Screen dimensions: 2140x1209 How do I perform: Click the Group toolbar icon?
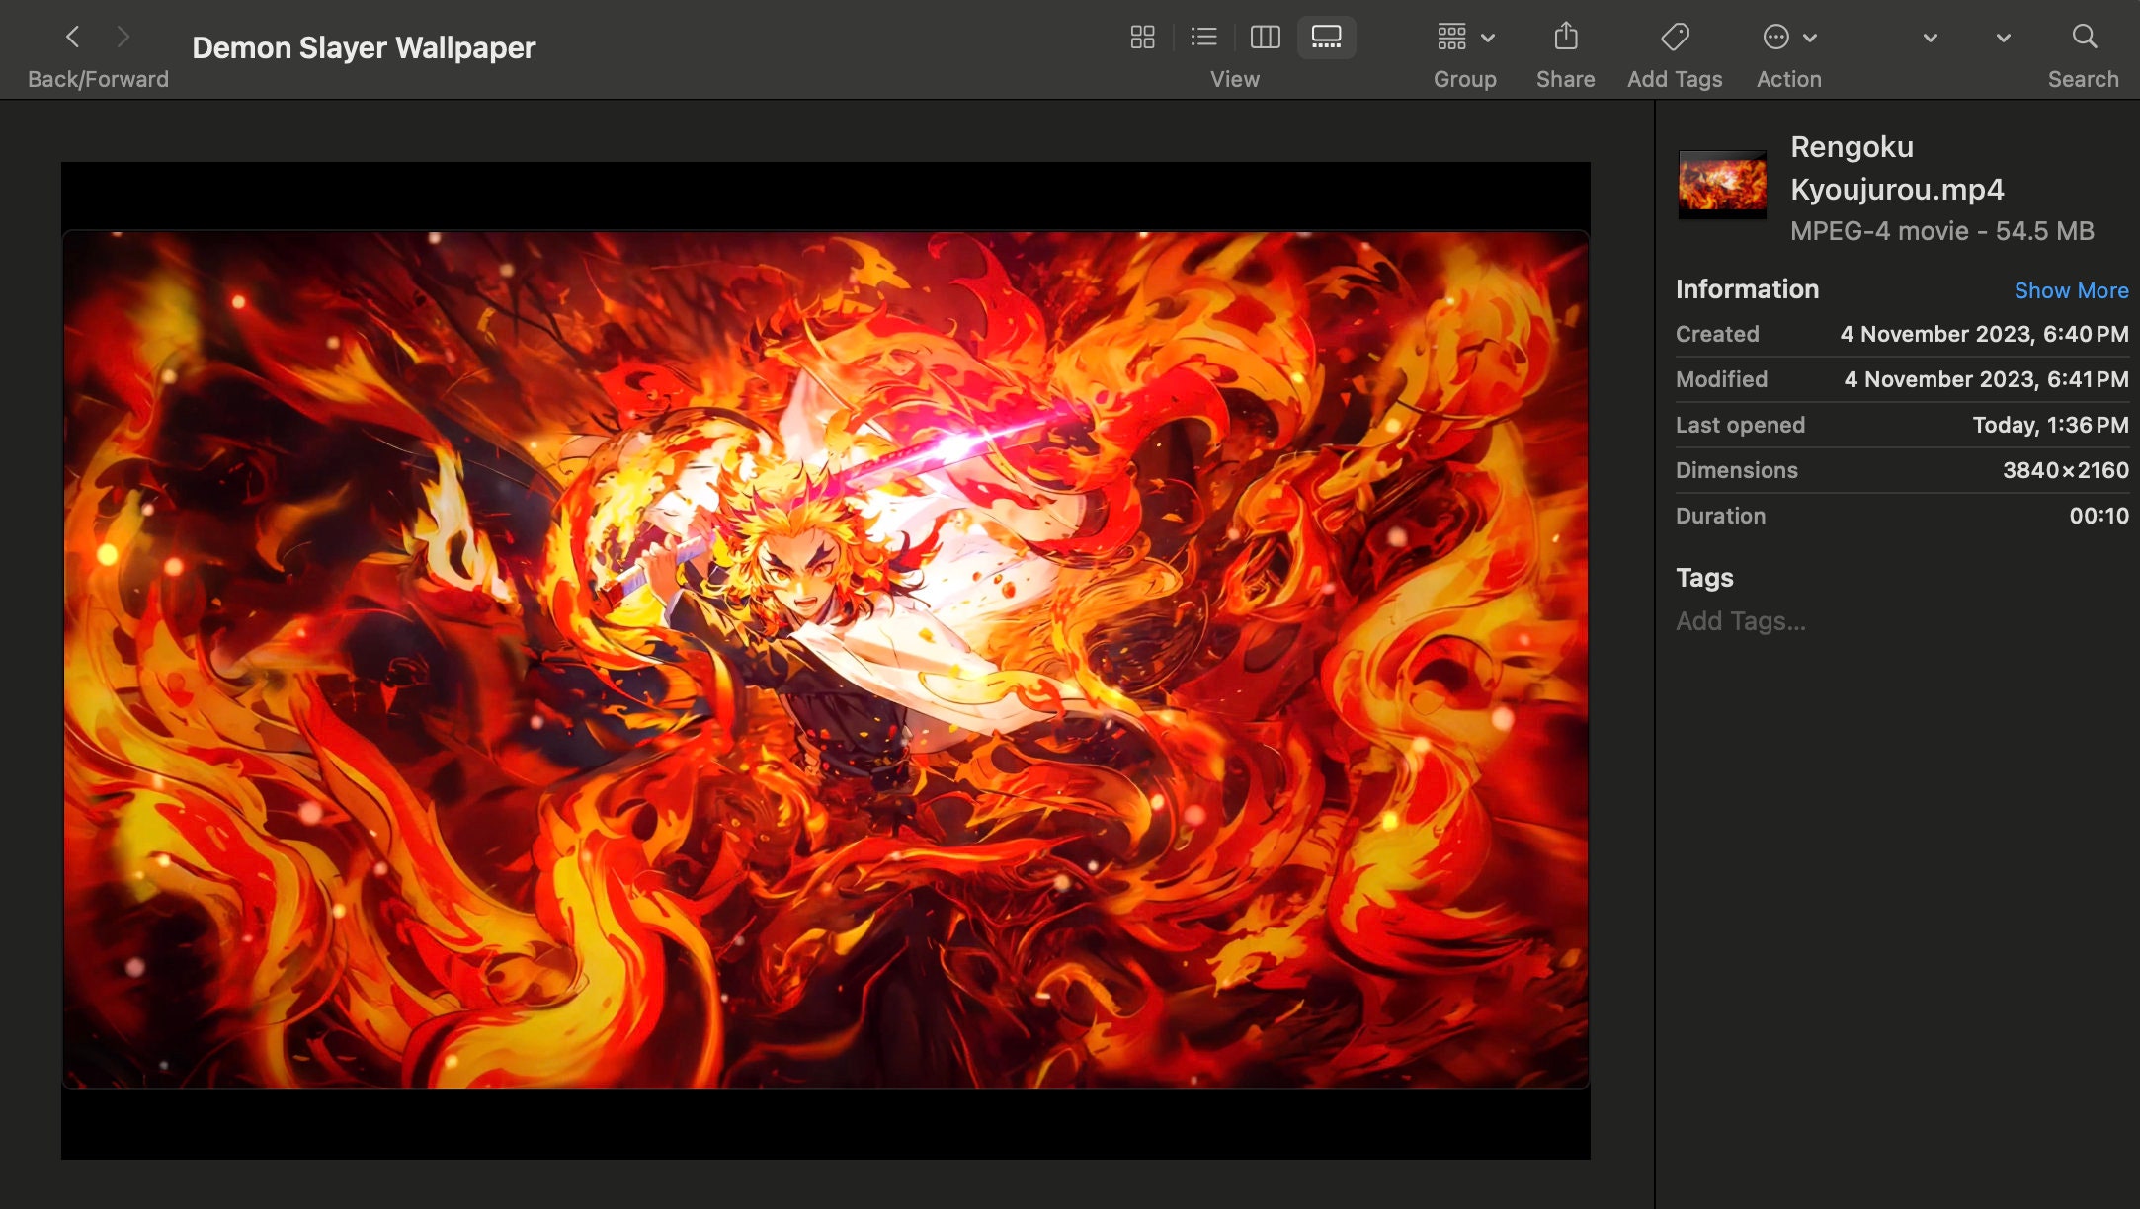1451,37
